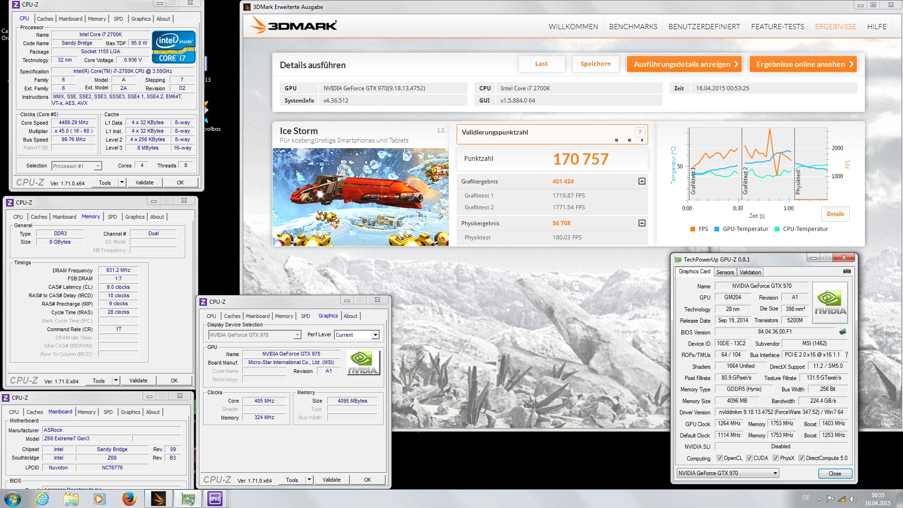Switch to the Sensors tab in GPU-Z

pos(725,272)
